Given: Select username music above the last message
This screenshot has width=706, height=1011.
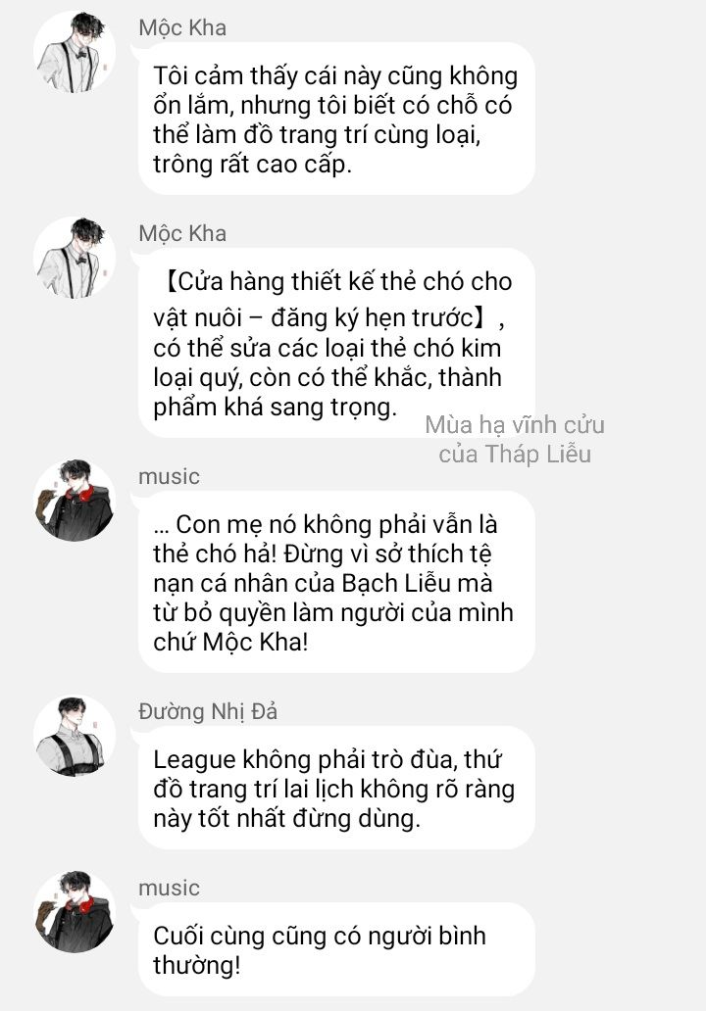Looking at the screenshot, I should pos(169,888).
